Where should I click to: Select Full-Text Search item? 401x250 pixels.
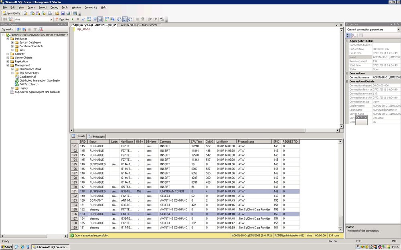coord(29,84)
